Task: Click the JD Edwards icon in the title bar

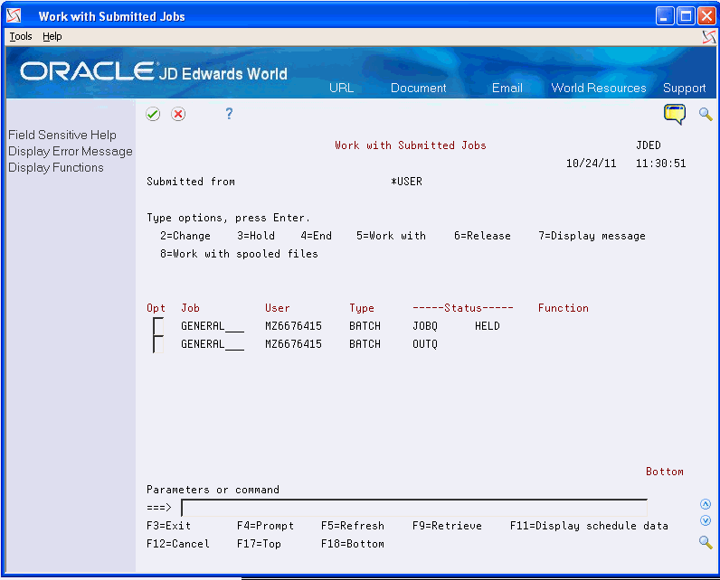Action: click(x=14, y=16)
